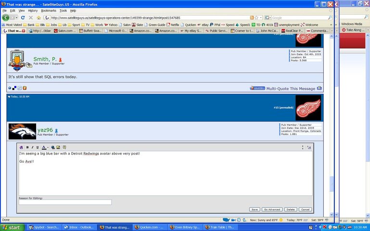The width and height of the screenshot is (370, 231).
Task: Open the View menu
Action: (22, 11)
